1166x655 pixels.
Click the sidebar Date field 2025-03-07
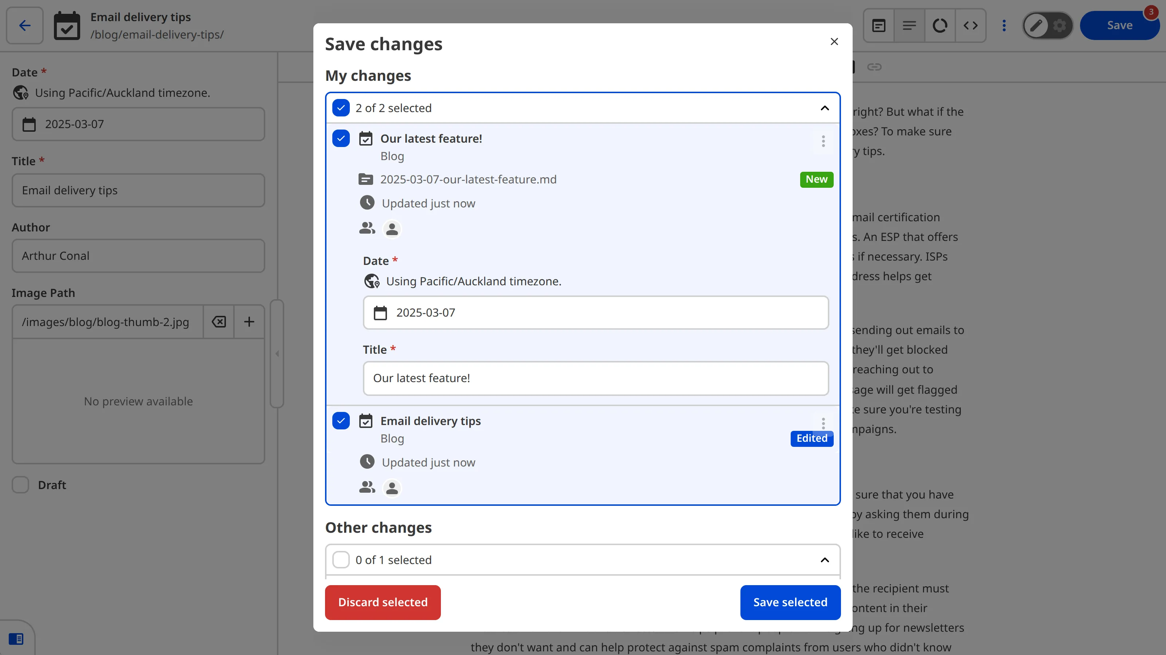[138, 124]
